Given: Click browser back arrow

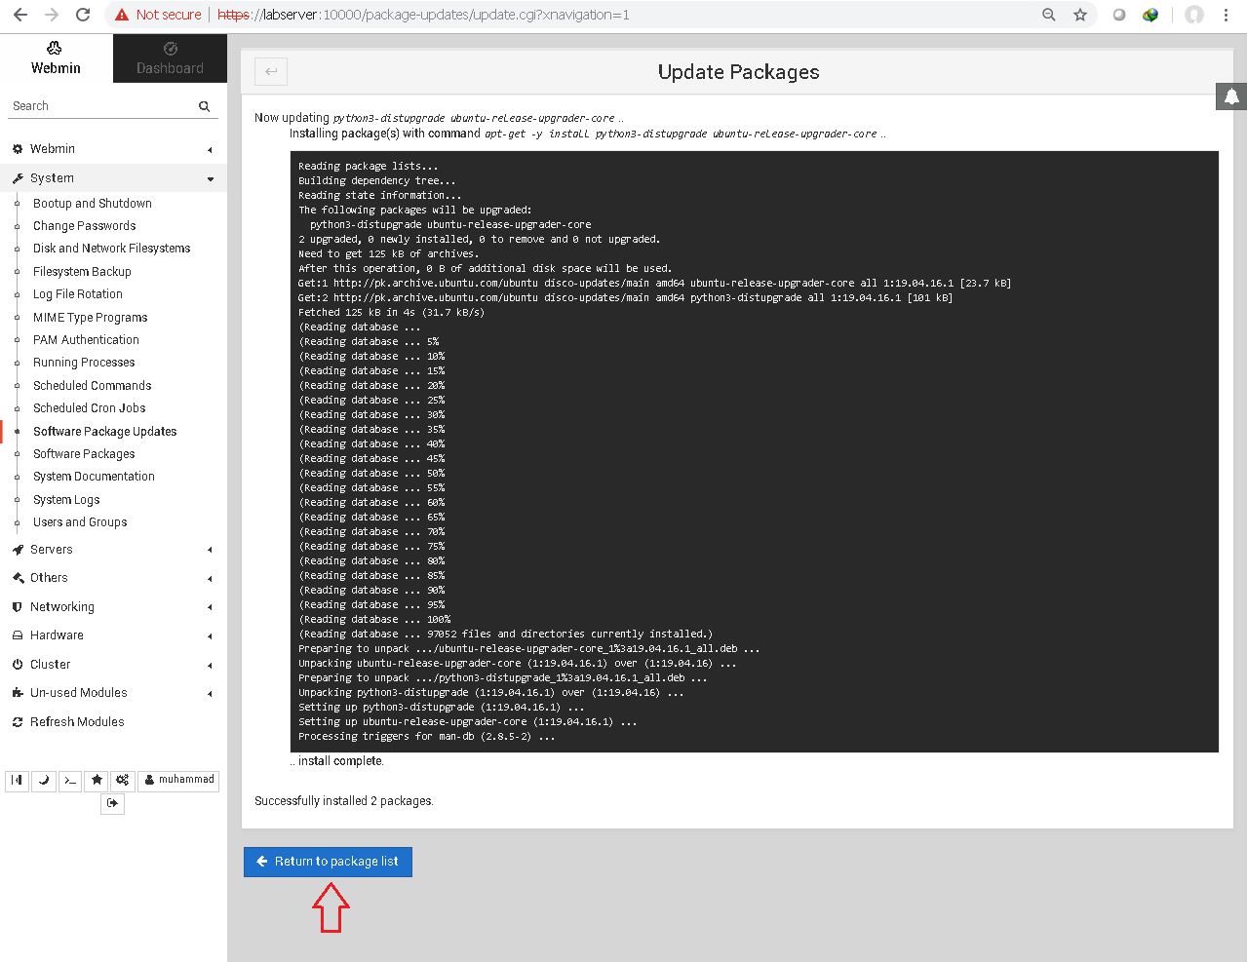Looking at the screenshot, I should [x=20, y=15].
